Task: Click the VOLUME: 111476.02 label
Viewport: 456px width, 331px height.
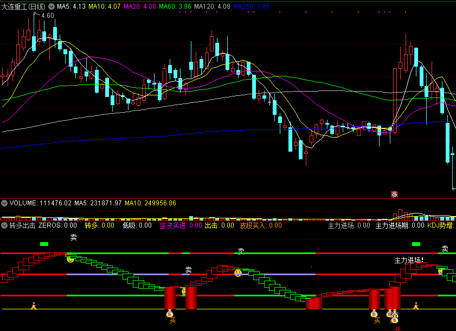Action: [x=41, y=203]
